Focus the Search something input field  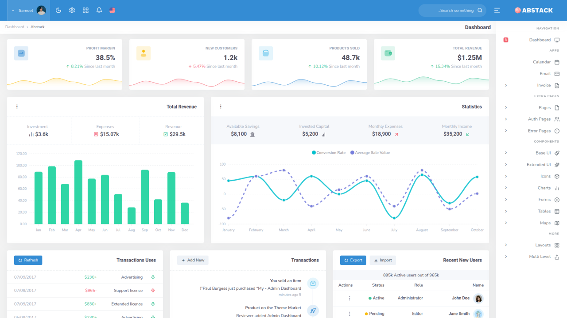pyautogui.click(x=452, y=10)
